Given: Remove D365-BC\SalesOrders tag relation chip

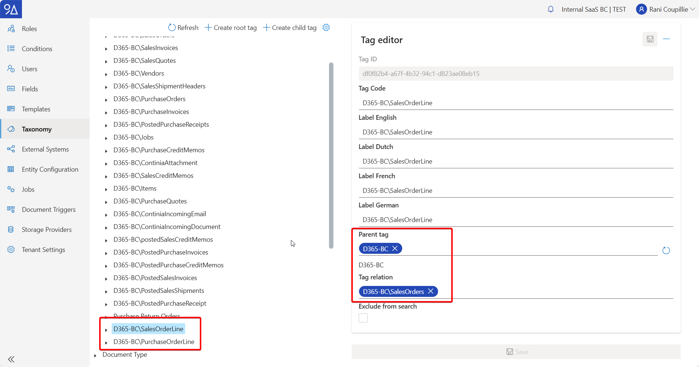Looking at the screenshot, I should (431, 291).
